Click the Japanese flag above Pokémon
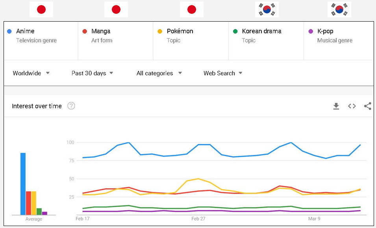The width and height of the screenshot is (376, 228). [192, 9]
